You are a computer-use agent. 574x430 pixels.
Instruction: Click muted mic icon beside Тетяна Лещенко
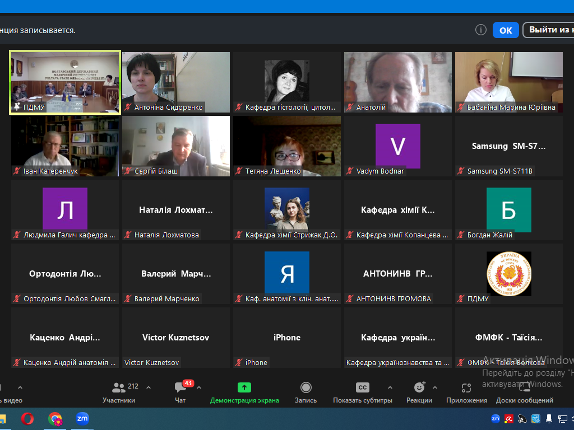[x=239, y=171]
